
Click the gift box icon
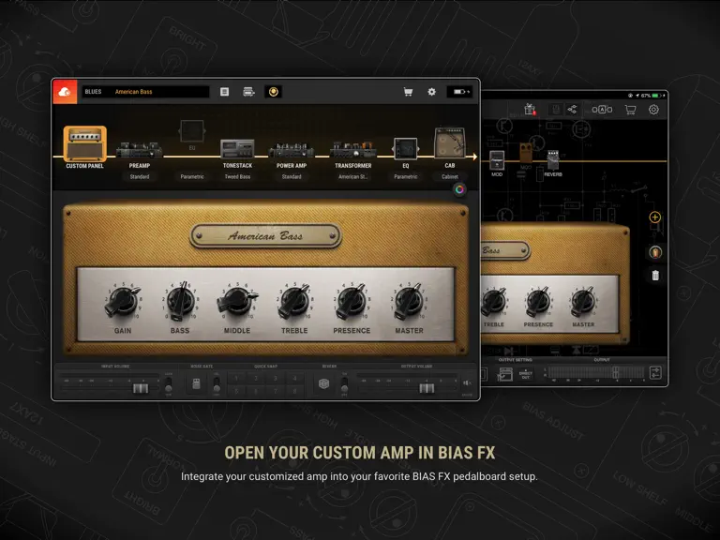coord(531,110)
